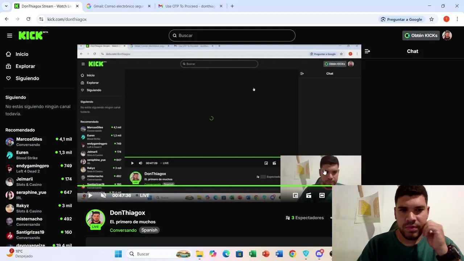Open recommended channel Rakyz

(x=38, y=208)
